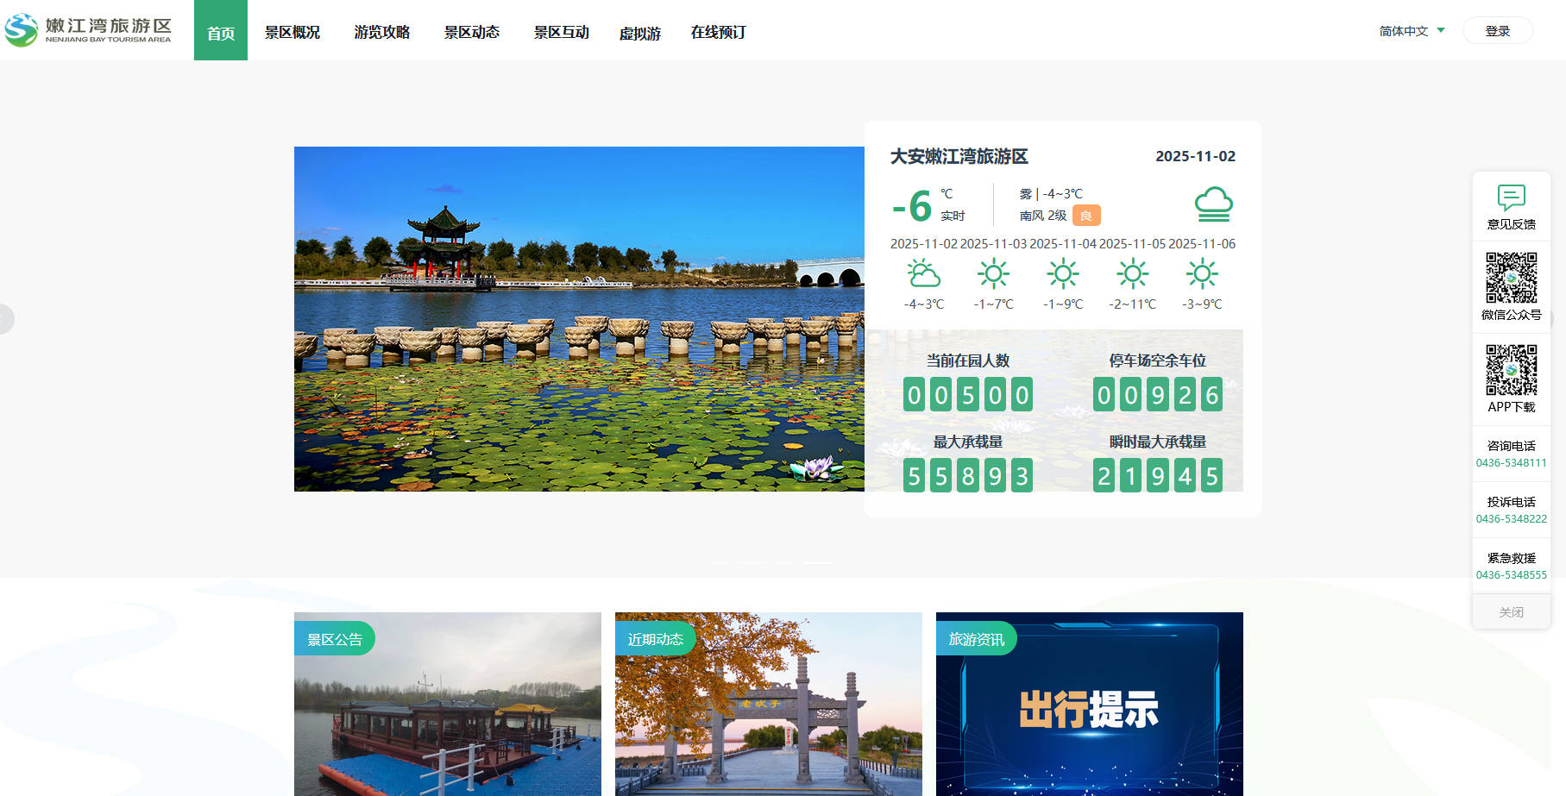Switch to the 景区概况 menu

coord(292,31)
